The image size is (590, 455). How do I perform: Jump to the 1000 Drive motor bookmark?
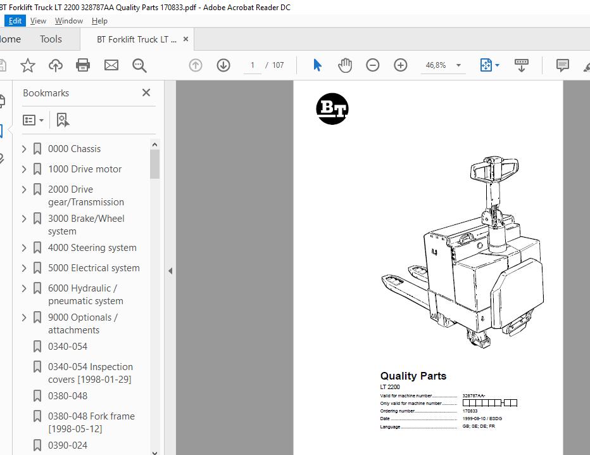85,169
